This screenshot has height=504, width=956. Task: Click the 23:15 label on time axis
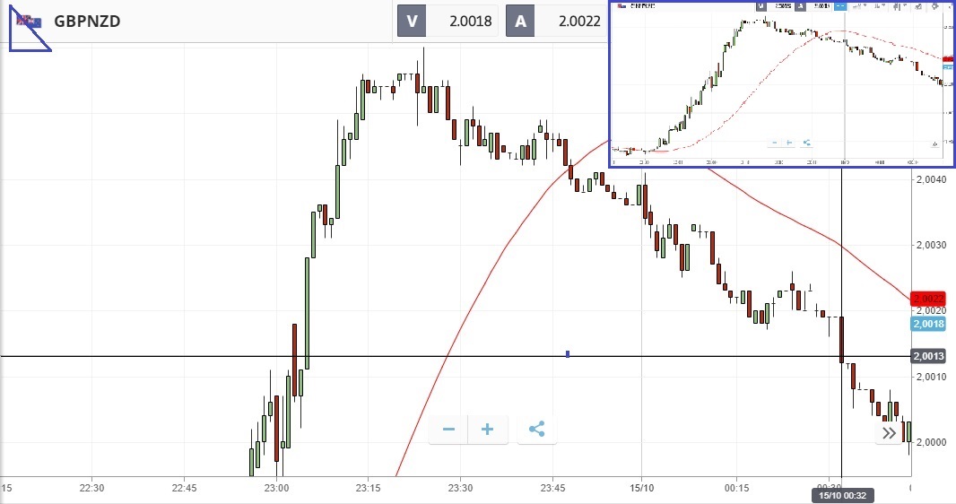(368, 488)
